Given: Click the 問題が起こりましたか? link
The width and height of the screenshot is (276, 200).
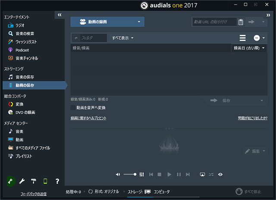Looking at the screenshot, I should (253, 118).
